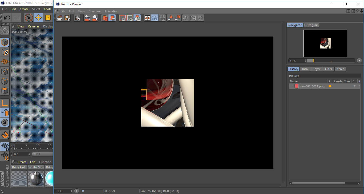Click the Save As floppy disk icon

pyautogui.click(x=67, y=18)
